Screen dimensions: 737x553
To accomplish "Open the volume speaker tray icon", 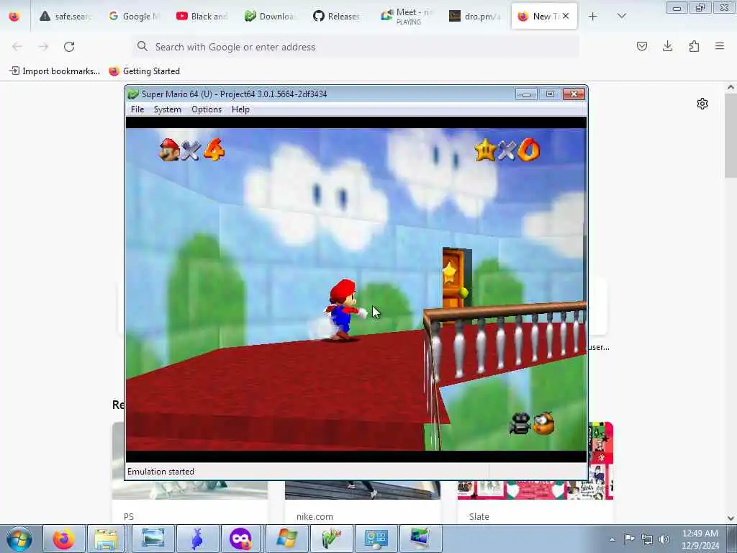I will pyautogui.click(x=664, y=539).
